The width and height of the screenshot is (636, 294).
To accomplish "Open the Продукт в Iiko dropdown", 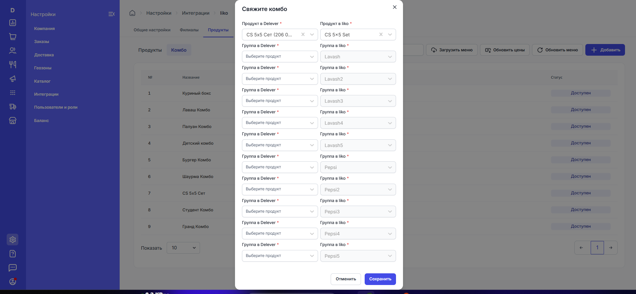I will (x=390, y=35).
